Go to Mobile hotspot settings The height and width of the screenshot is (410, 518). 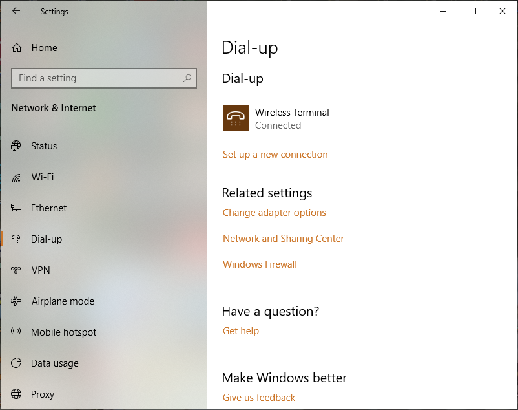pos(63,332)
